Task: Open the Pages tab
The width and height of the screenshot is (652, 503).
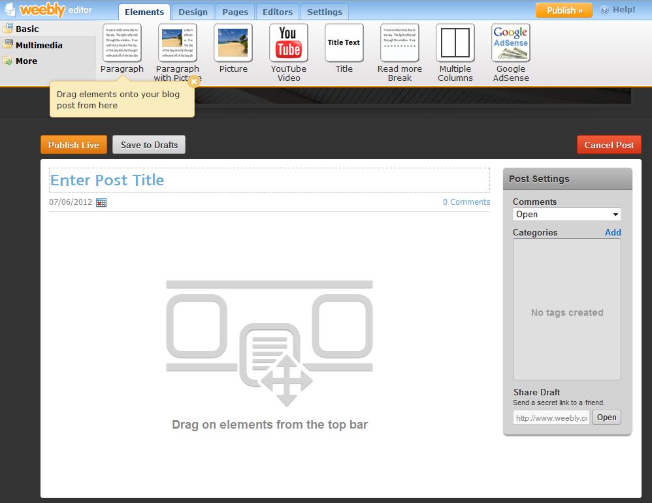Action: click(235, 12)
